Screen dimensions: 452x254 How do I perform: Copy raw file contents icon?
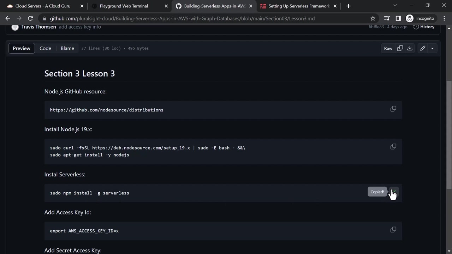point(400,48)
